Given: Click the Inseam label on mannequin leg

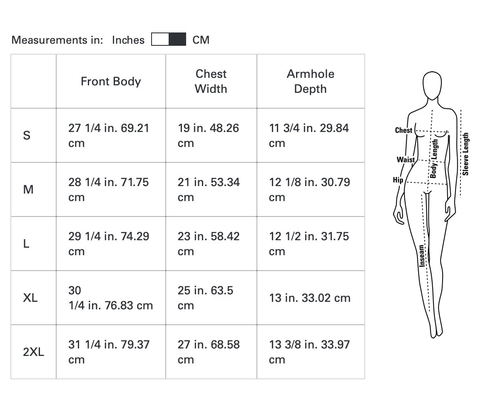Looking at the screenshot, I should pos(421,256).
